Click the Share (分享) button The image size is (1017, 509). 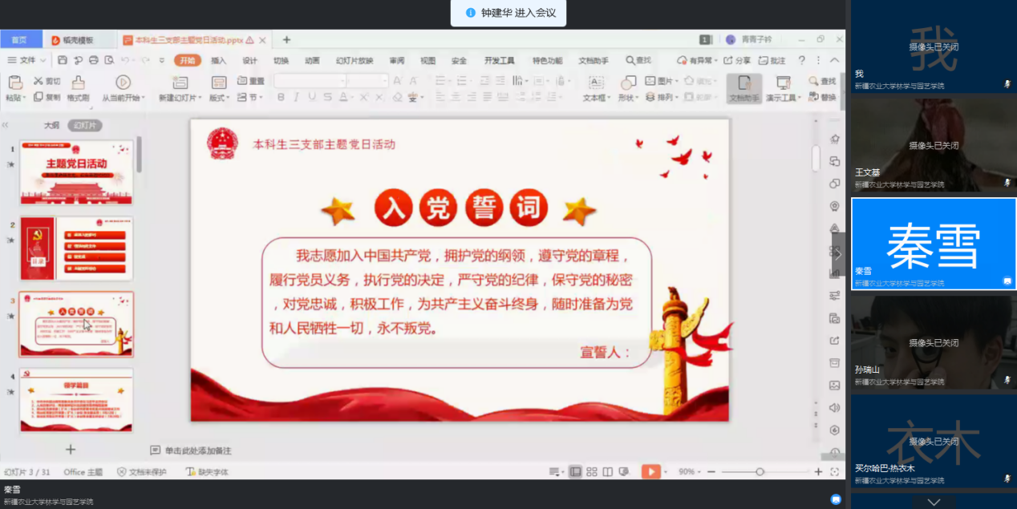tap(737, 60)
